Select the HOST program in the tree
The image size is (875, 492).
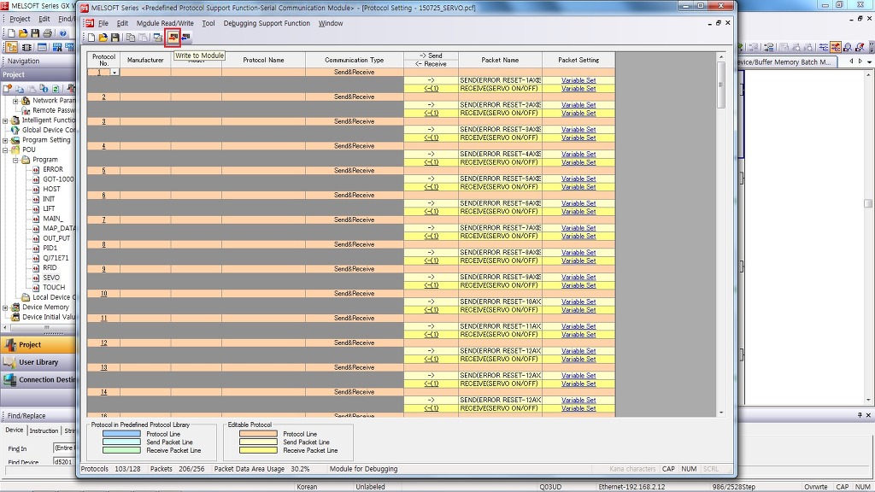click(51, 189)
